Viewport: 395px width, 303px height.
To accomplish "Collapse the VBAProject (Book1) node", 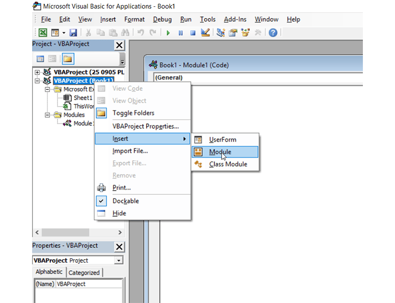I will pos(38,81).
